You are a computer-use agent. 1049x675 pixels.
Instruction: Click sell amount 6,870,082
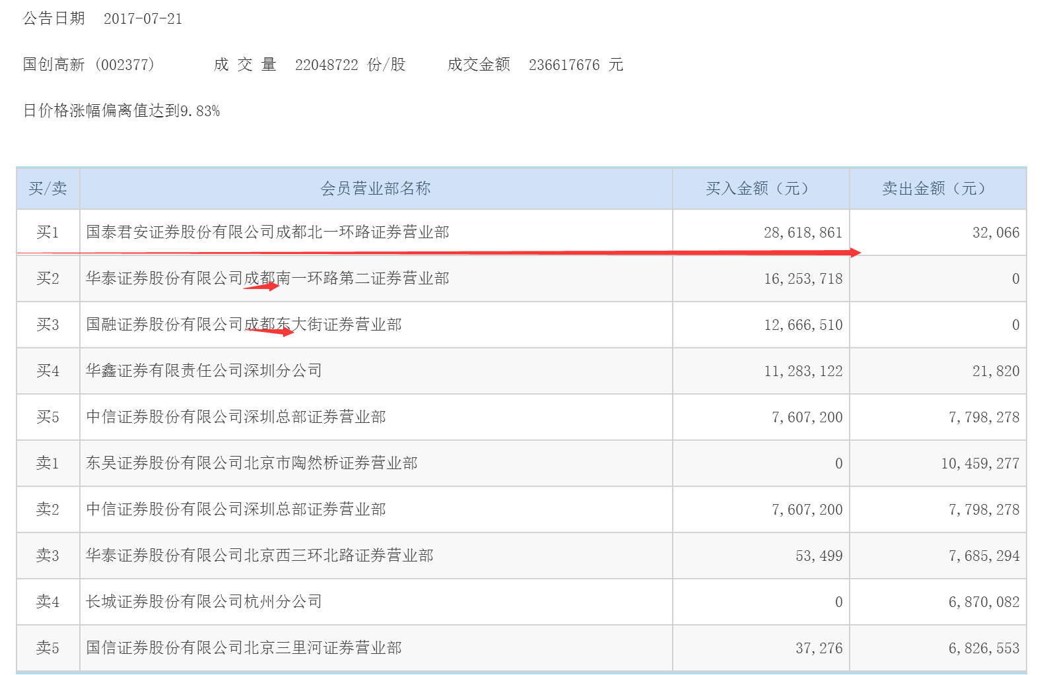click(x=984, y=602)
